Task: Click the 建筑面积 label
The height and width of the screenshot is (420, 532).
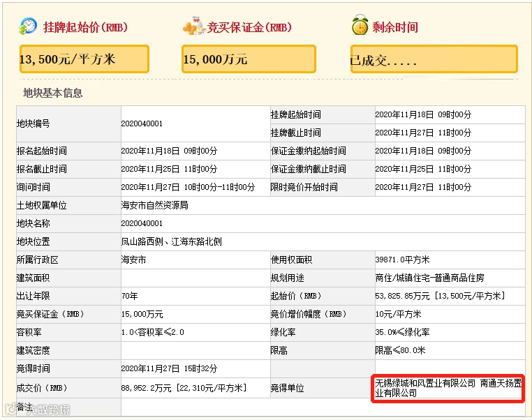Action: [x=34, y=278]
